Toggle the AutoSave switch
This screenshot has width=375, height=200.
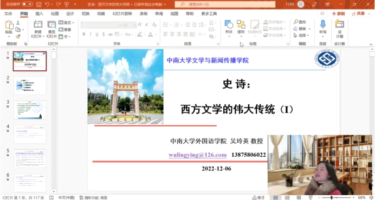point(27,4)
